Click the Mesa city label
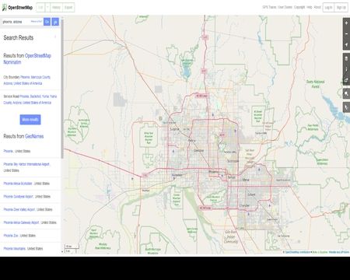Viewport: 350px width, 280px height. pyautogui.click(x=245, y=180)
